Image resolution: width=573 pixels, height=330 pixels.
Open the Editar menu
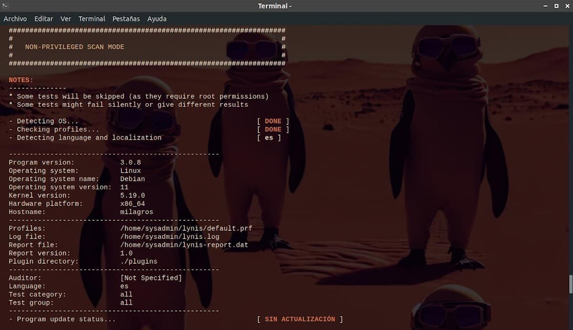tap(43, 19)
